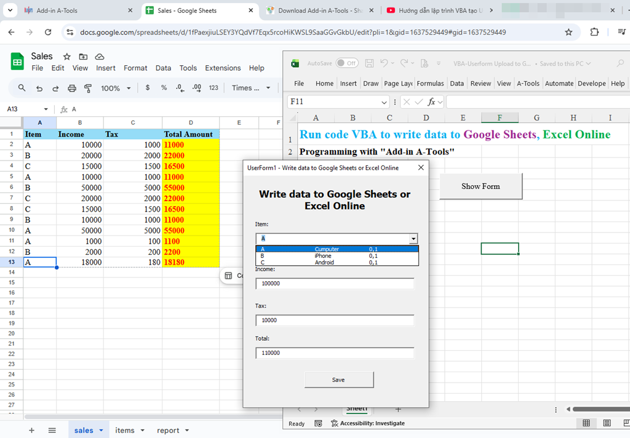This screenshot has height=438, width=630.
Task: Click the decrease decimal places icon
Action: [180, 88]
